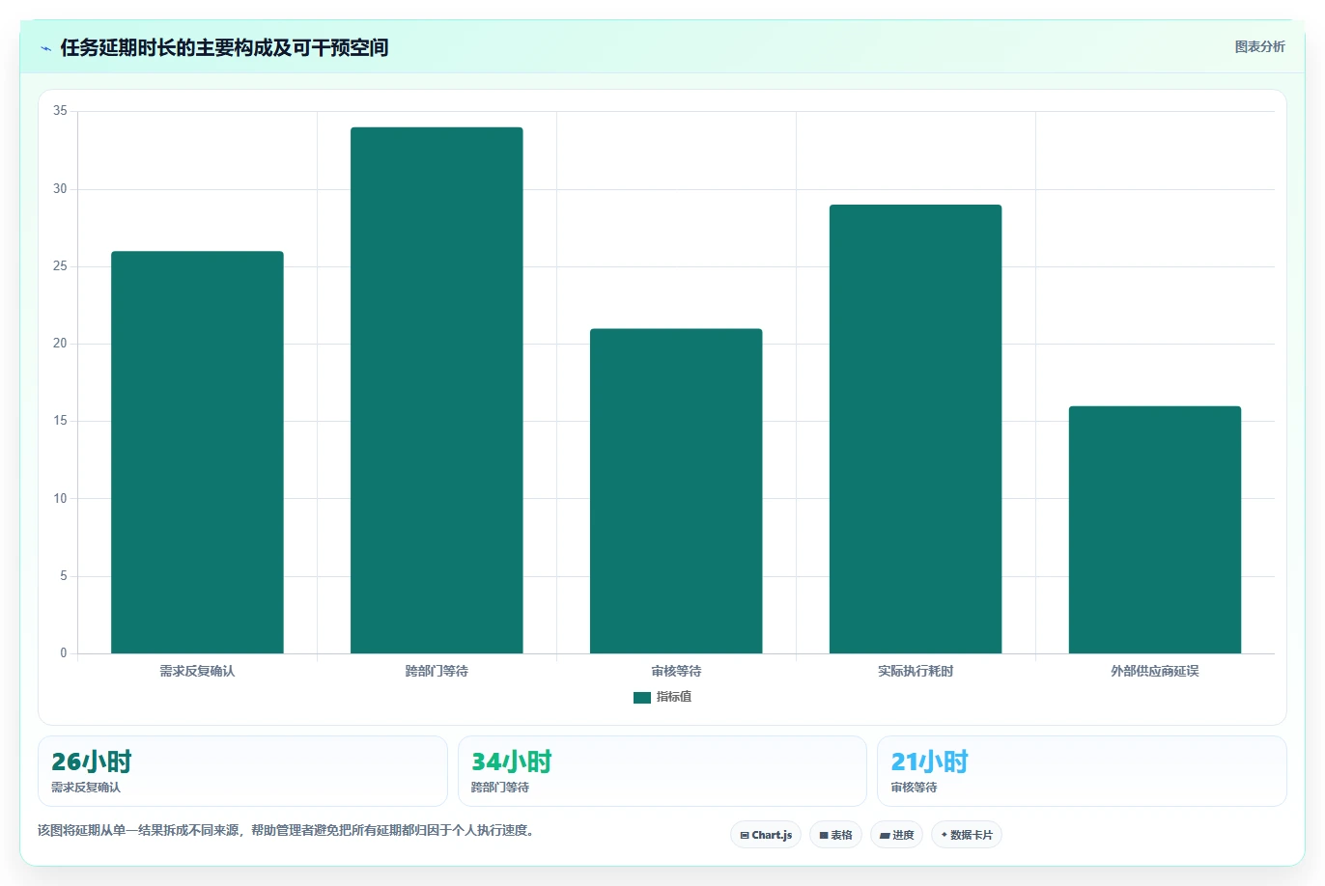Screen dimensions: 1325x886
Task: Click the Chart.js tag chip
Action: 766,835
